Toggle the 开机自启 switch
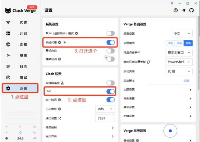 coord(111,51)
